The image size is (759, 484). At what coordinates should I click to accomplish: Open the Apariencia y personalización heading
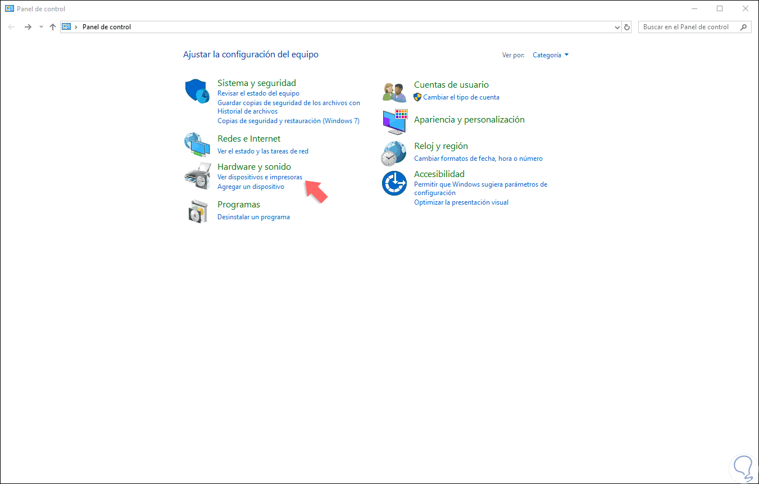click(x=469, y=120)
